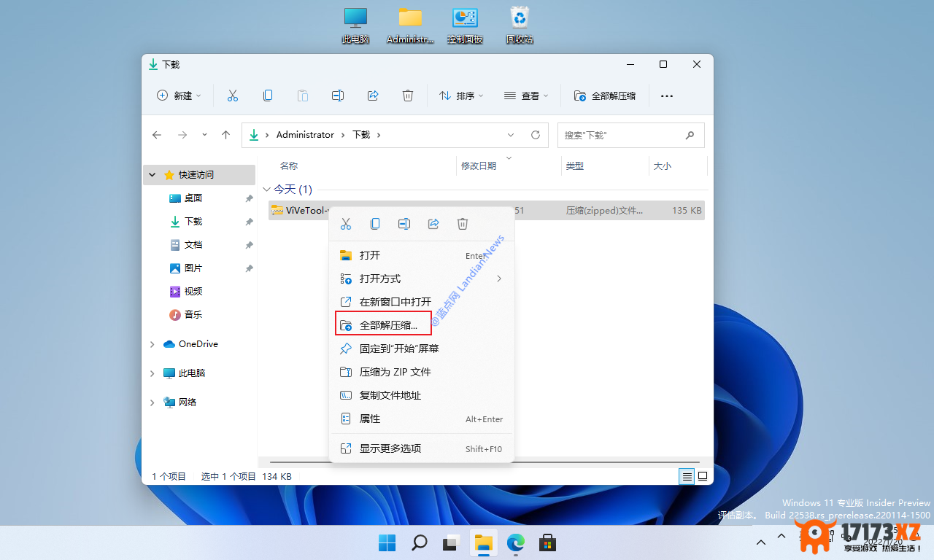Choose 全部解压缩... in the context menu

[x=422, y=325]
